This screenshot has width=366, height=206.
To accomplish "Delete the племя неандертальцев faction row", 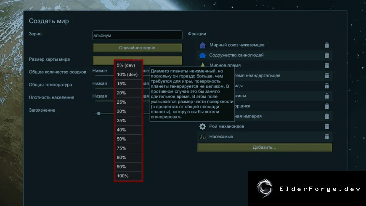I will pyautogui.click(x=327, y=75).
